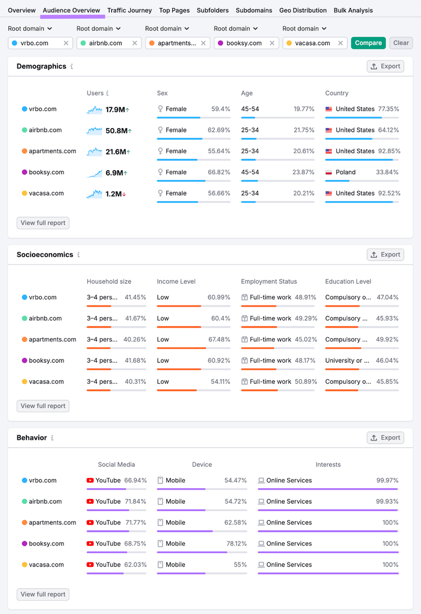The height and width of the screenshot is (614, 421).
Task: Open Root domain dropdown above vacasa.com
Action: coord(304,29)
